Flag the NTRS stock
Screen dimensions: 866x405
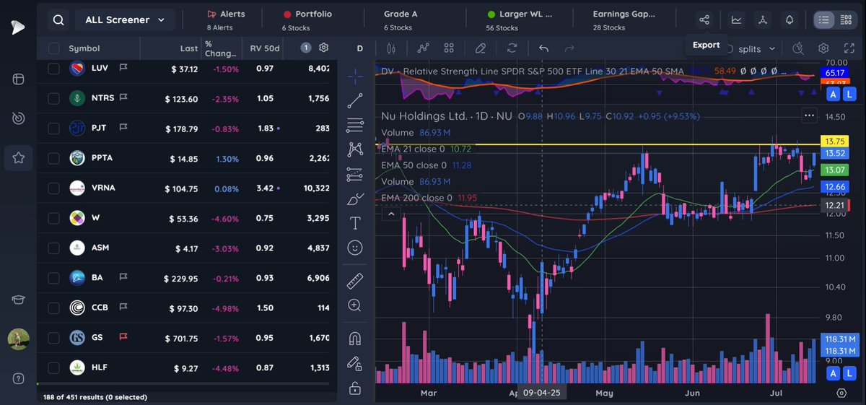123,97
